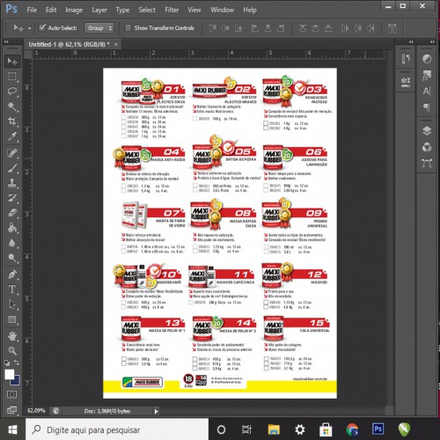This screenshot has height=440, width=440.
Task: Open the Filter menu
Action: 172,10
